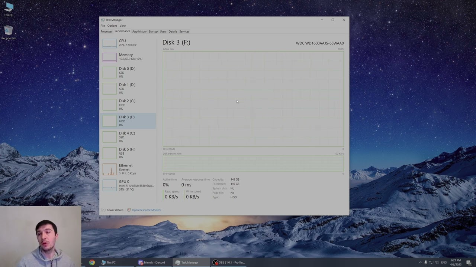Click the Capacity 149 GB value
476x267 pixels.
[x=235, y=179]
